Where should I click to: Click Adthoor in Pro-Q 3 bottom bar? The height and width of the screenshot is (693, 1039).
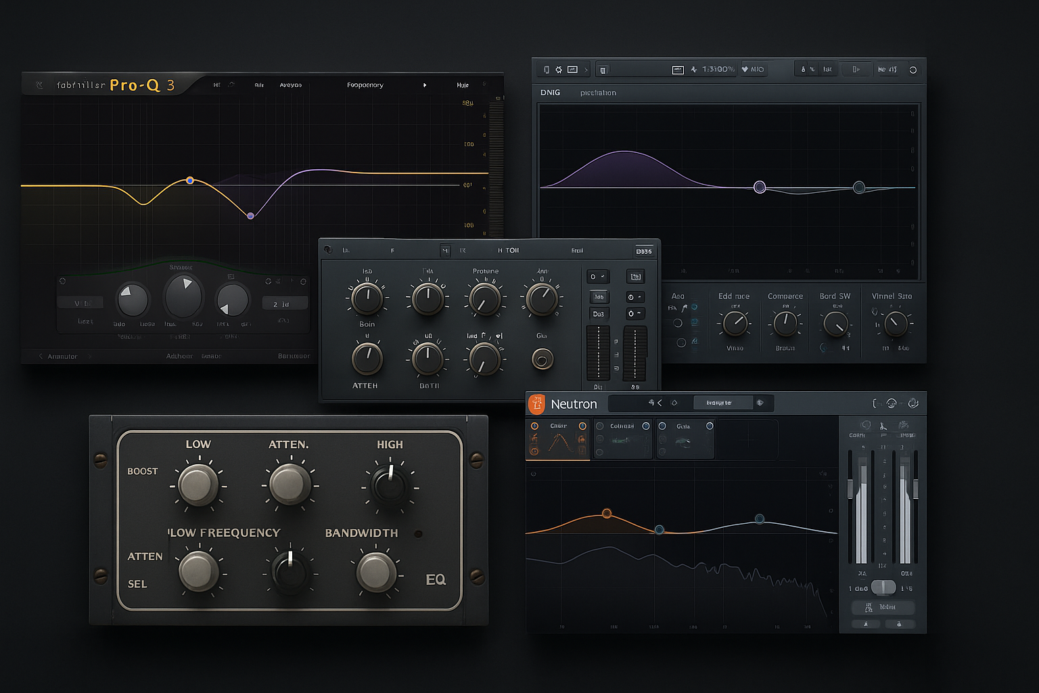[179, 356]
